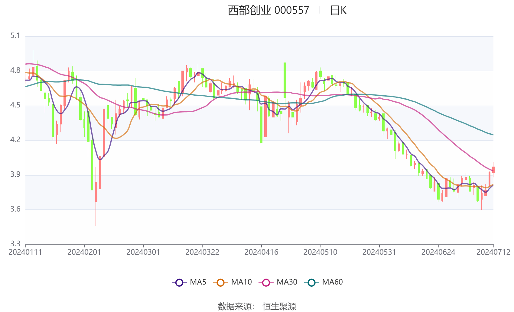Click the 20240301 x-axis date label
514x312 pixels.
143,252
